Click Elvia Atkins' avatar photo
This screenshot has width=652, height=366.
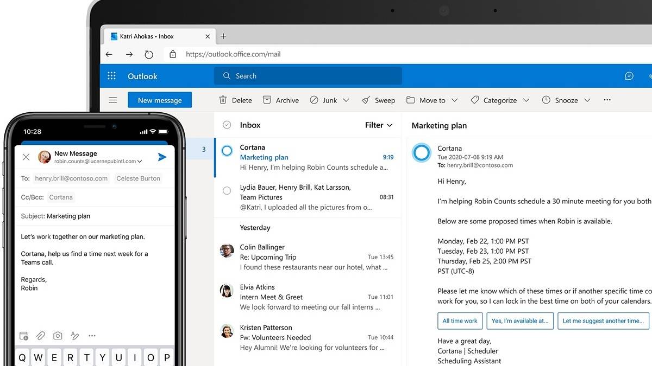pos(227,290)
